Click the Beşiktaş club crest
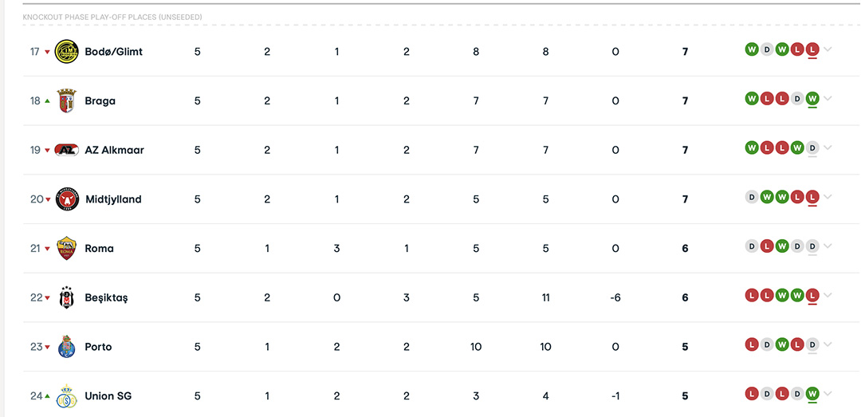861x417 pixels. (x=67, y=297)
